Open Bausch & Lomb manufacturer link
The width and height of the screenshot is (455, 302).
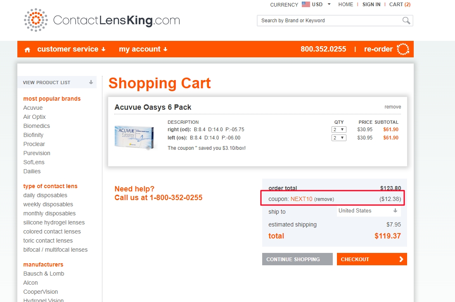tap(43, 274)
